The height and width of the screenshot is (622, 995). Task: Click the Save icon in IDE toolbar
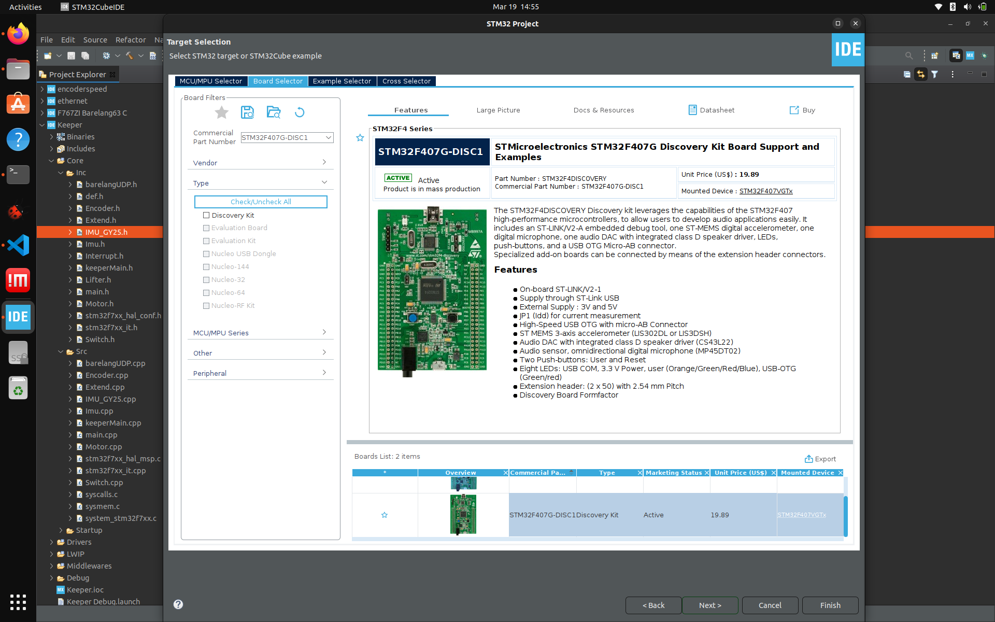coord(72,55)
